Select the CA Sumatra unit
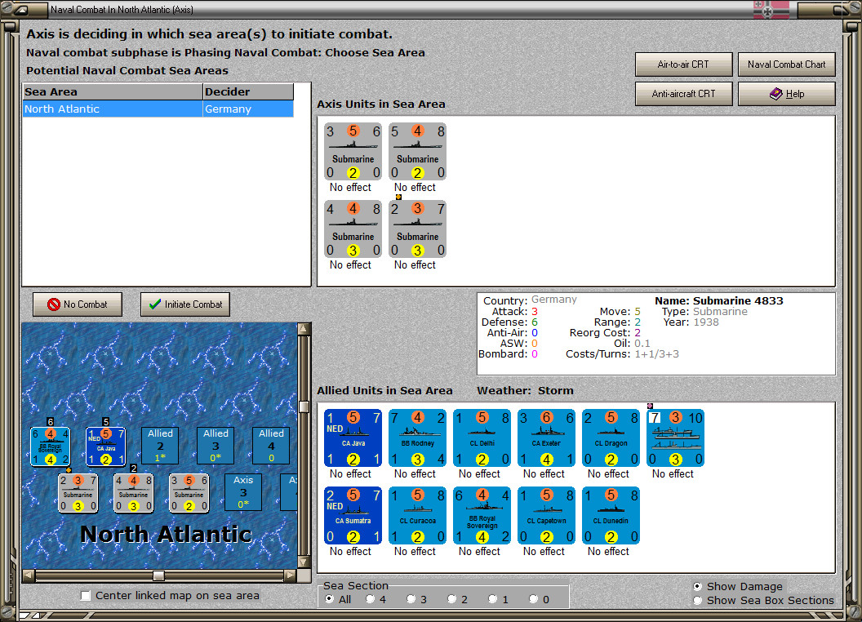 353,516
